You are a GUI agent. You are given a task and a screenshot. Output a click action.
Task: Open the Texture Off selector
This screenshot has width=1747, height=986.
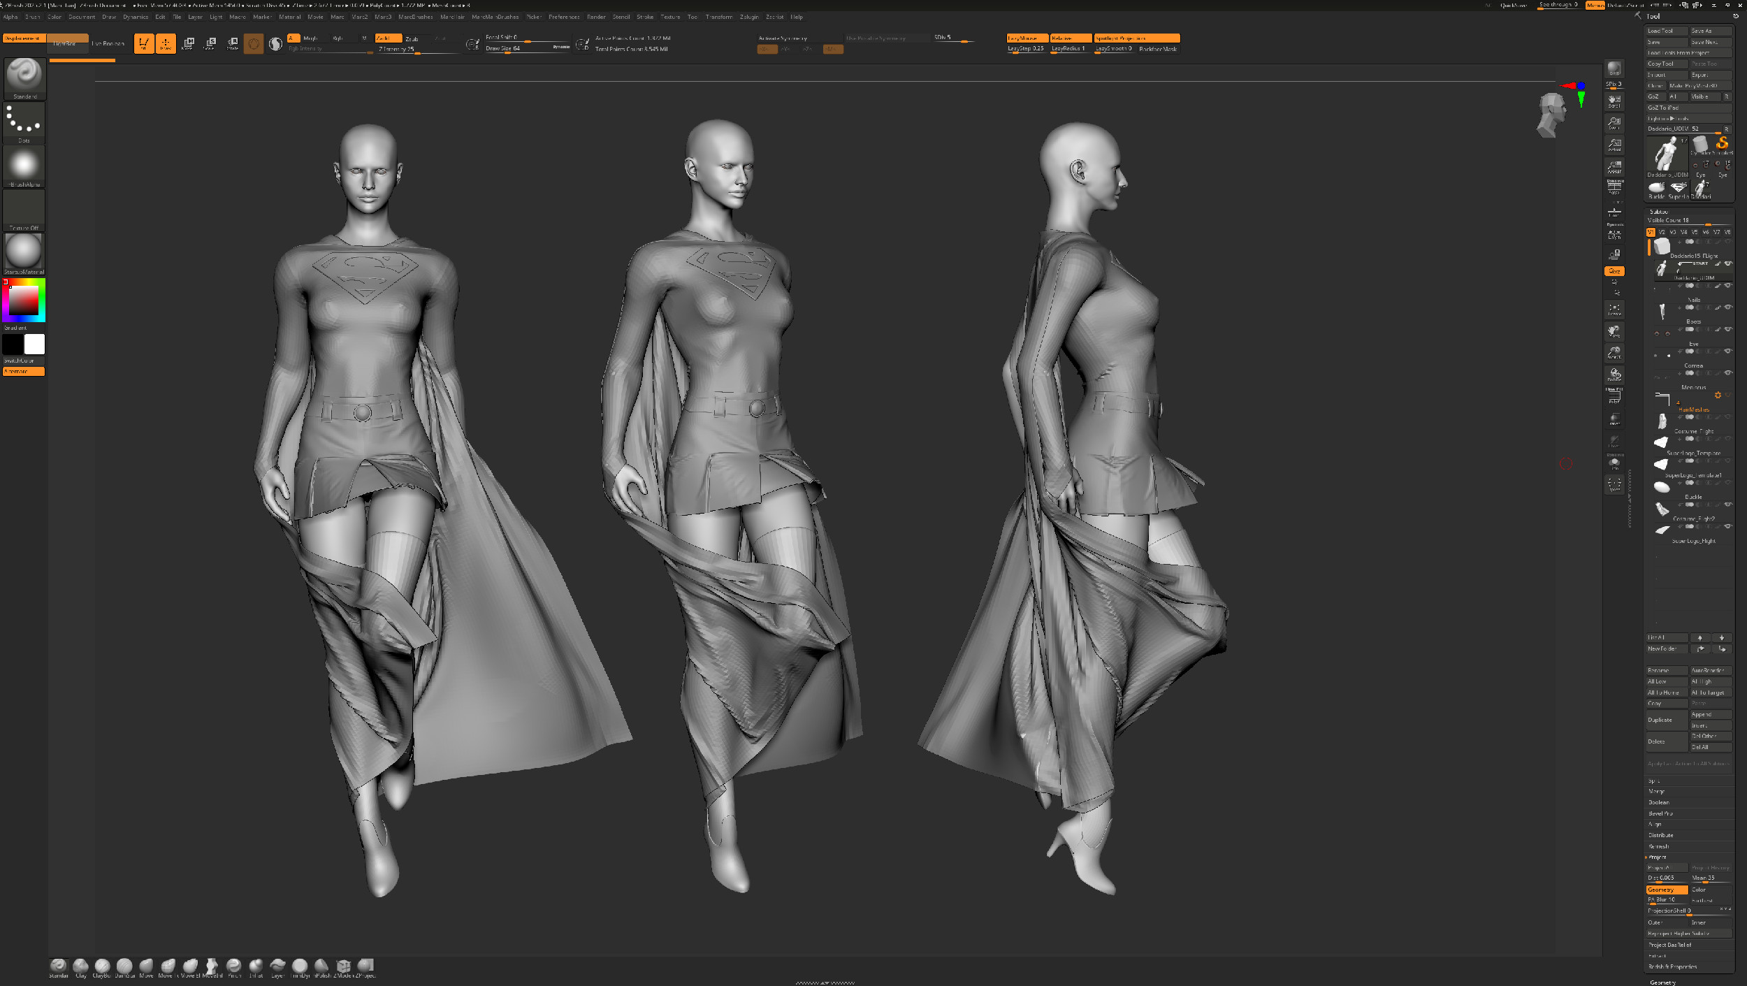point(24,210)
